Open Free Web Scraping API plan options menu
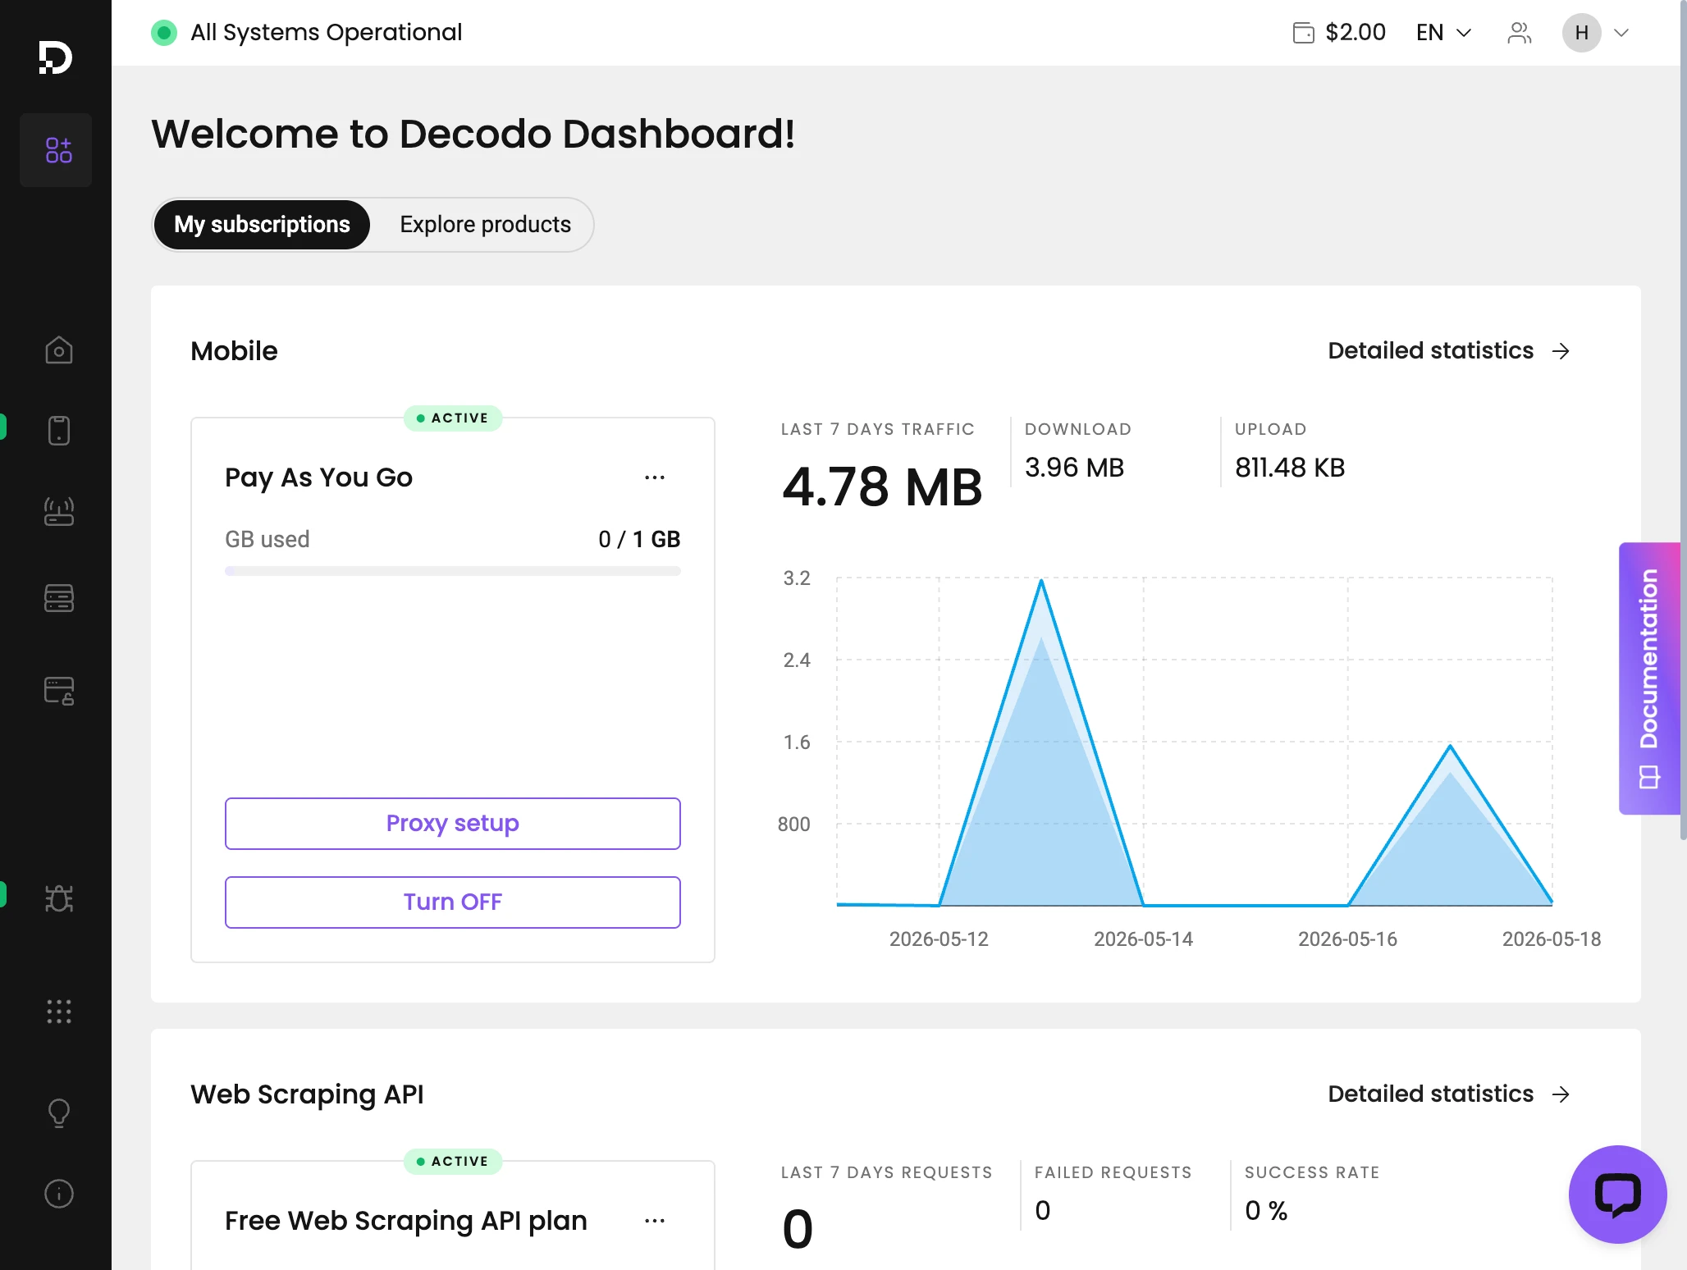The width and height of the screenshot is (1687, 1270). click(x=655, y=1221)
